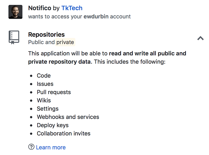The width and height of the screenshot is (209, 155).
Task: Select the Settings list item
Action: click(48, 109)
